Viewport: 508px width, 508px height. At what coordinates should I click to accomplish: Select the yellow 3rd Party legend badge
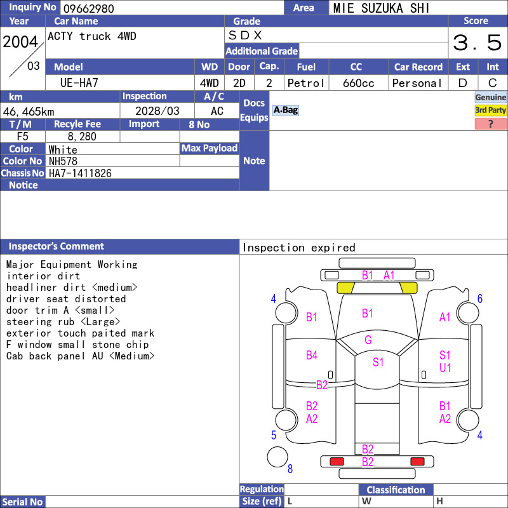490,110
